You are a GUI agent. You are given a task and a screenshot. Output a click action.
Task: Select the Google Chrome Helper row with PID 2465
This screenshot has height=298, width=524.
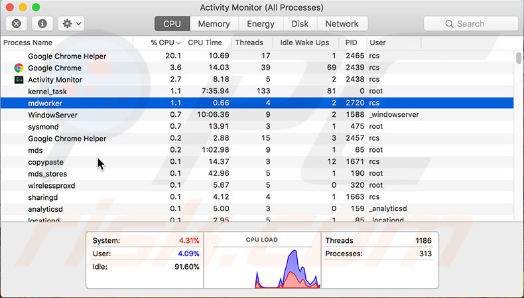pos(257,56)
